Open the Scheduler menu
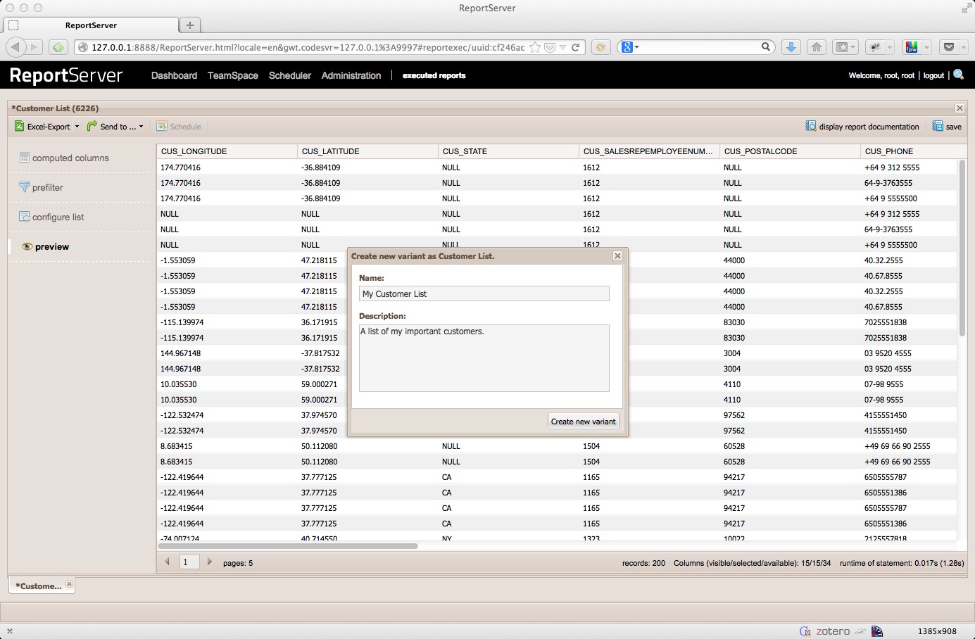 click(x=290, y=75)
